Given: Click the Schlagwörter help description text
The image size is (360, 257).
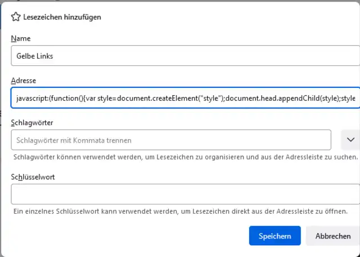Looking at the screenshot, I should point(186,156).
